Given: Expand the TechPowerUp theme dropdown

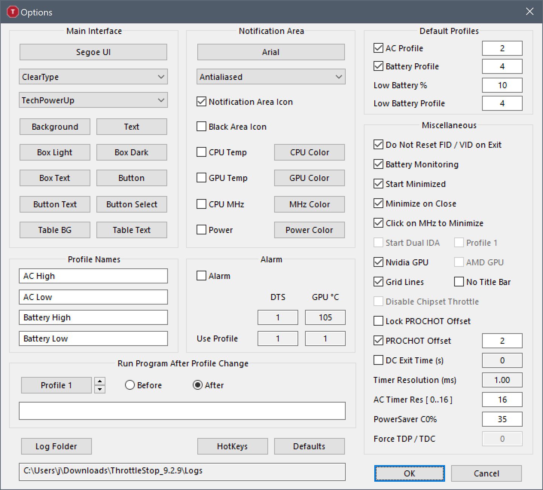Looking at the screenshot, I should (93, 100).
